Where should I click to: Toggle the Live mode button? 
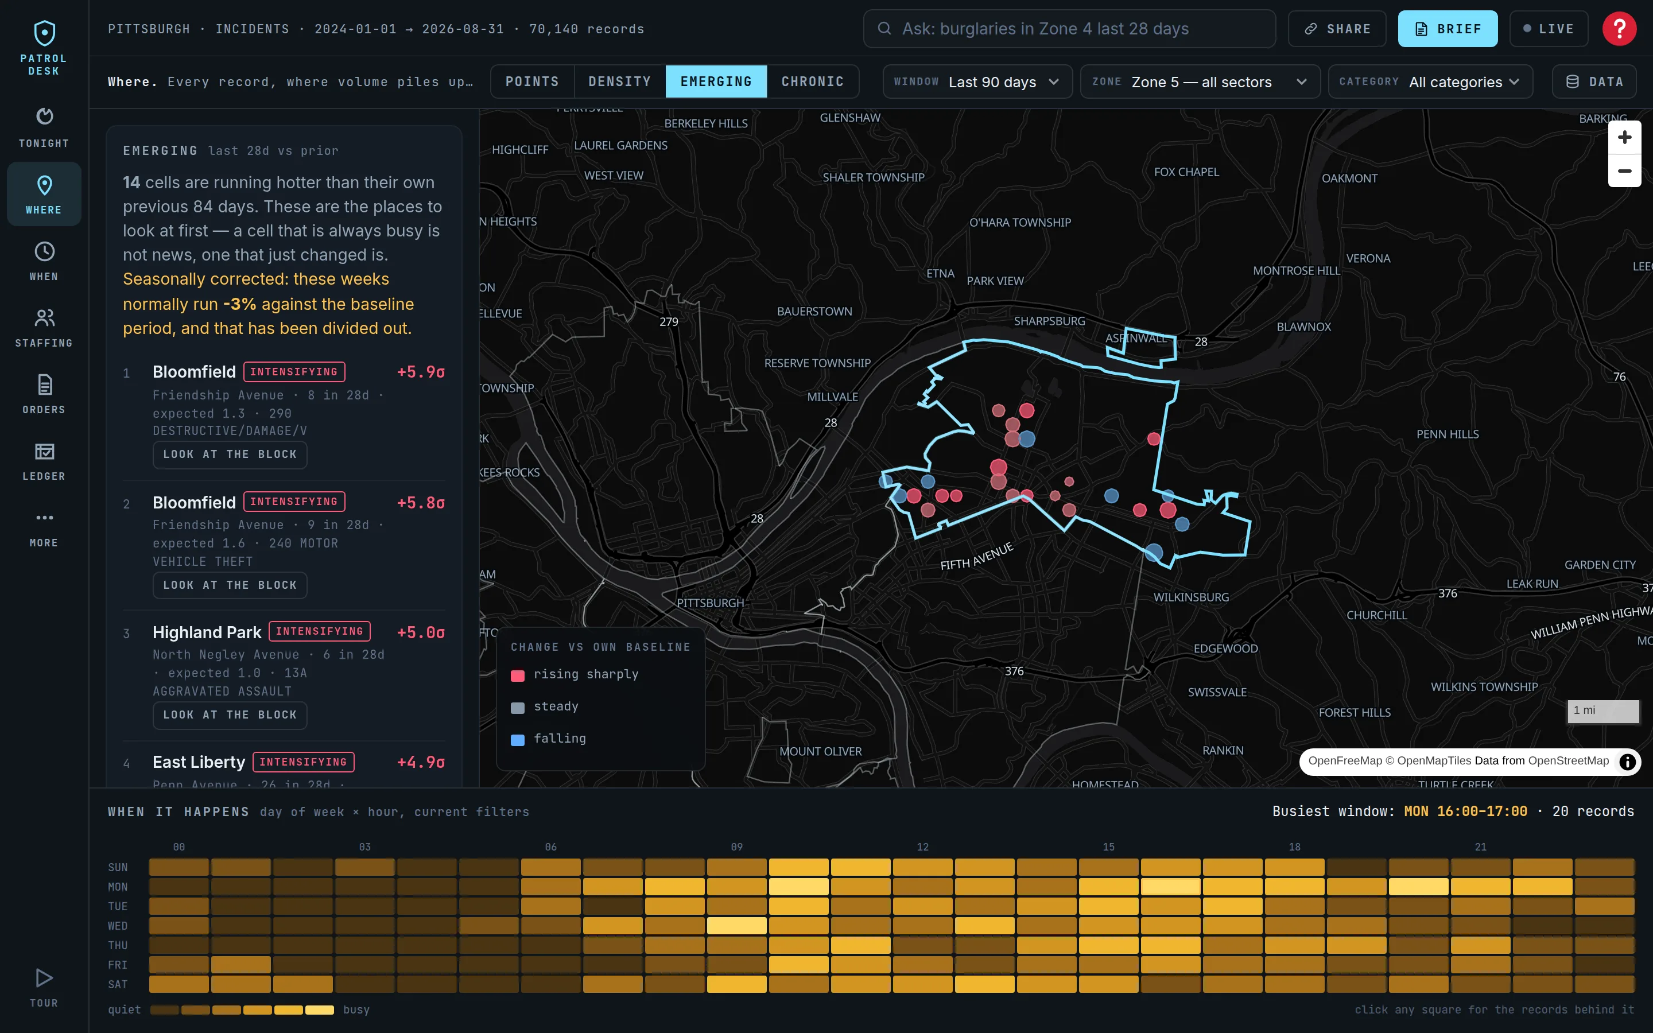(x=1549, y=29)
